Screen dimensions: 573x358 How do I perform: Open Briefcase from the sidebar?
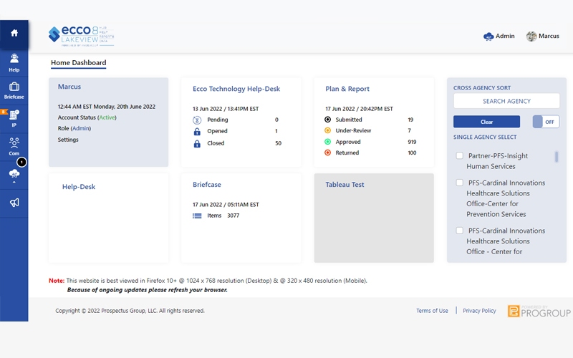coord(14,90)
